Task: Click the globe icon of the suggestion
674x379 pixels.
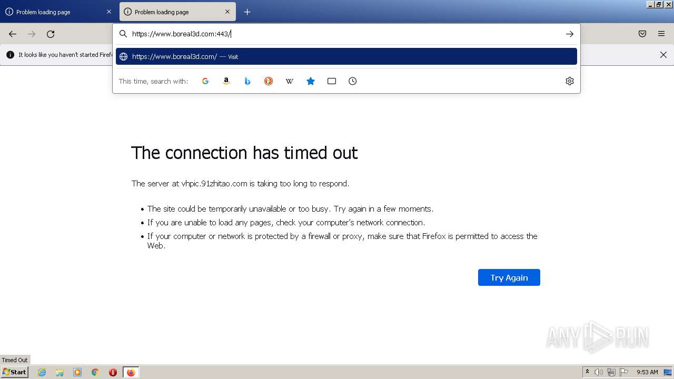Action: (123, 56)
